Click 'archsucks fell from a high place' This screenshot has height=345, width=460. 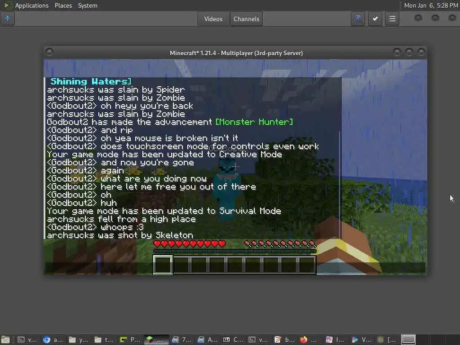tap(121, 219)
